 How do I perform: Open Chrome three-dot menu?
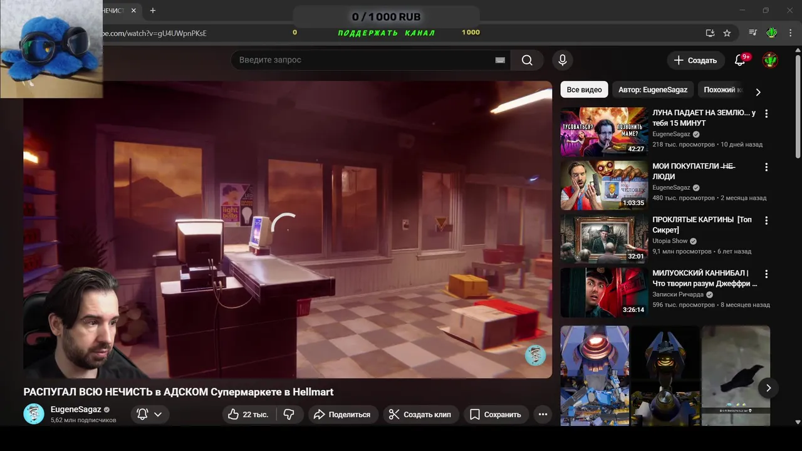click(x=789, y=33)
